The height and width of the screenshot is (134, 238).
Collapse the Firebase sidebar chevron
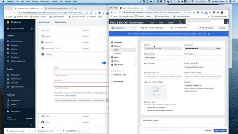point(31,125)
